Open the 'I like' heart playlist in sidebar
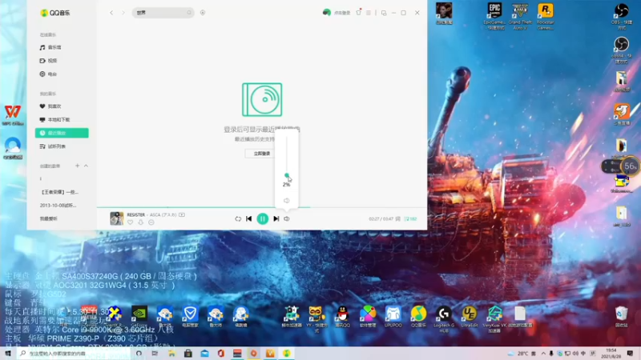 coord(50,106)
